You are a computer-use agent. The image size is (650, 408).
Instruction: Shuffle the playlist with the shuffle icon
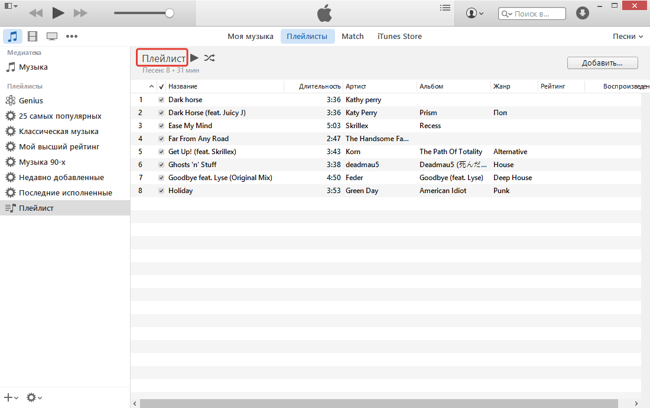pyautogui.click(x=209, y=58)
